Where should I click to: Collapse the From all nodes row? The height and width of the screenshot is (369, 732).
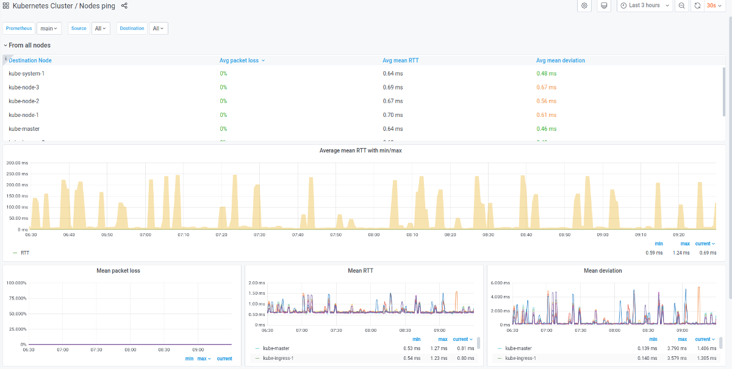[29, 45]
